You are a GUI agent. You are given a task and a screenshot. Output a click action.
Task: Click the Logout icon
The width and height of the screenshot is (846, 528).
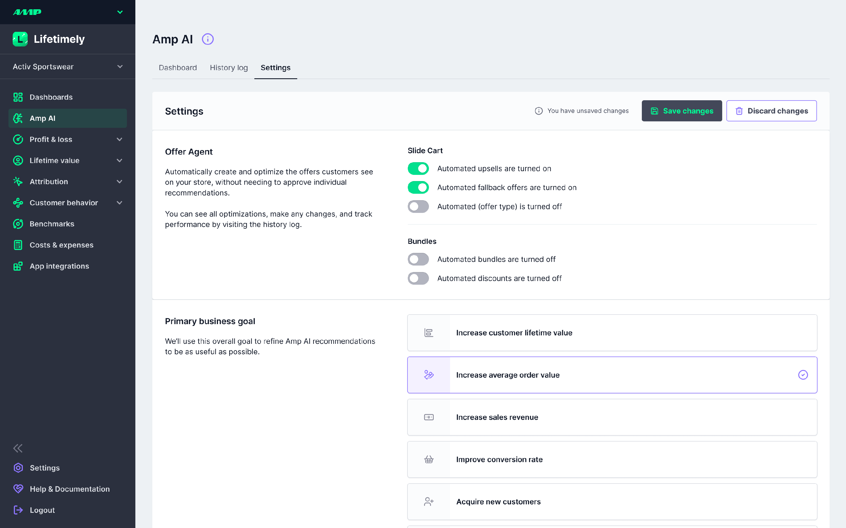pyautogui.click(x=18, y=510)
